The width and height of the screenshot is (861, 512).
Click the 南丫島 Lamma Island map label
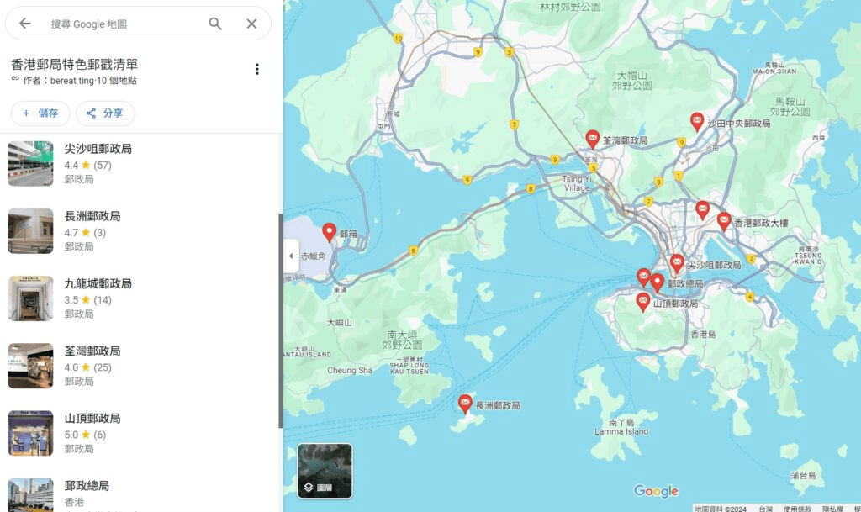click(621, 427)
